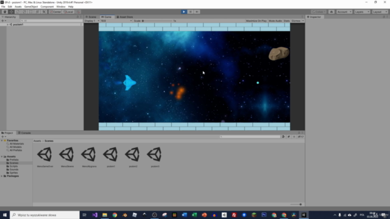Collapse the Assets folder tree

coord(2,157)
